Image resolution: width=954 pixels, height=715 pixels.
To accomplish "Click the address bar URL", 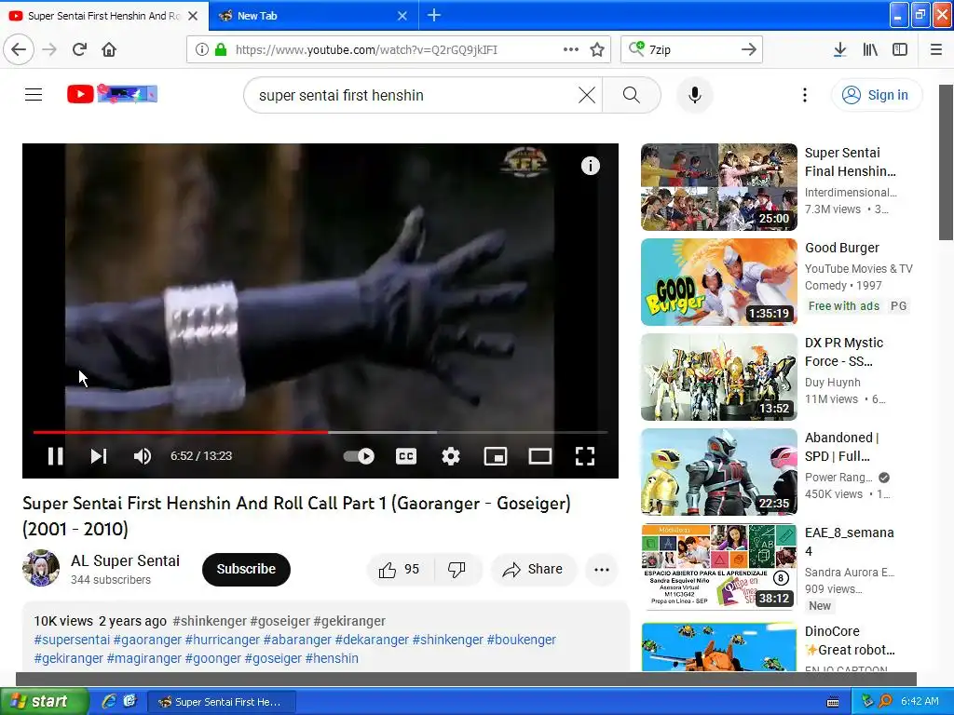I will (366, 49).
